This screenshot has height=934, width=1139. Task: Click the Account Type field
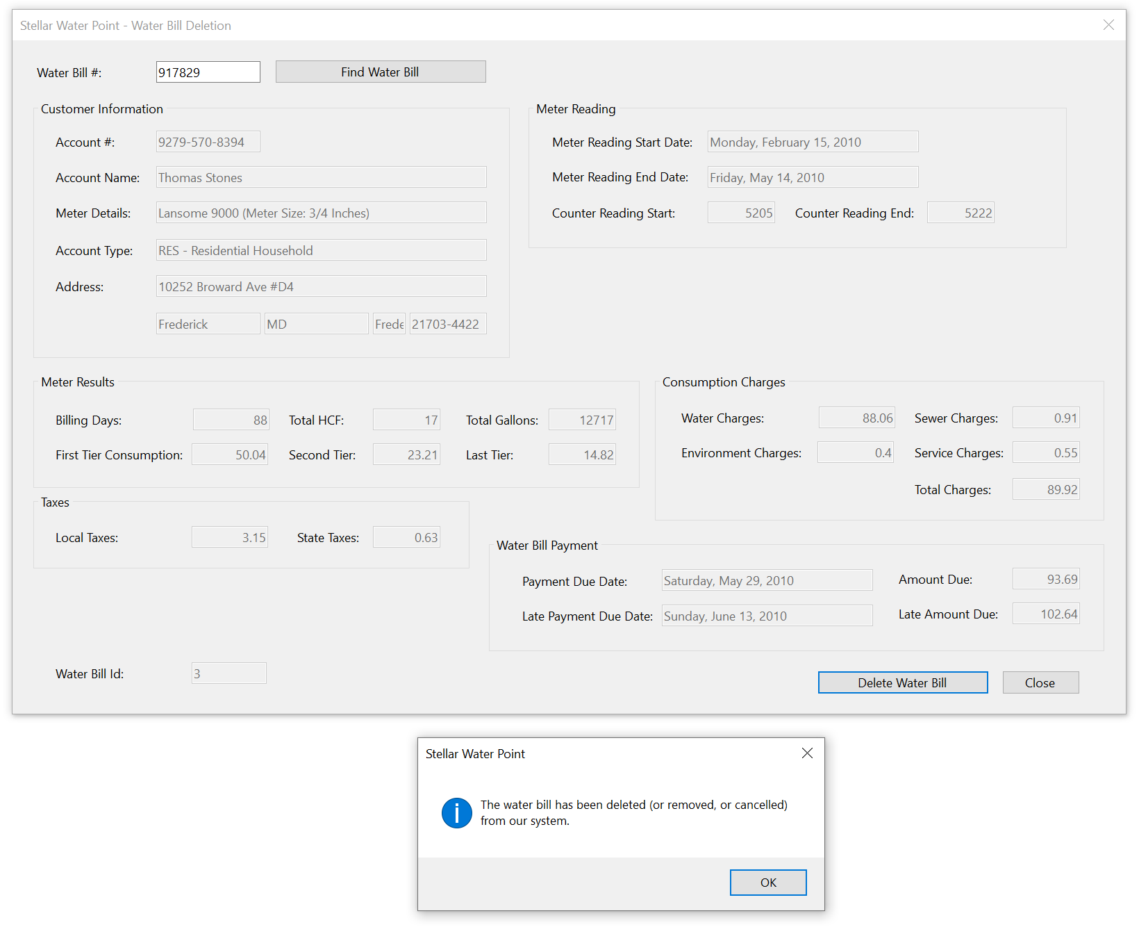pos(322,250)
